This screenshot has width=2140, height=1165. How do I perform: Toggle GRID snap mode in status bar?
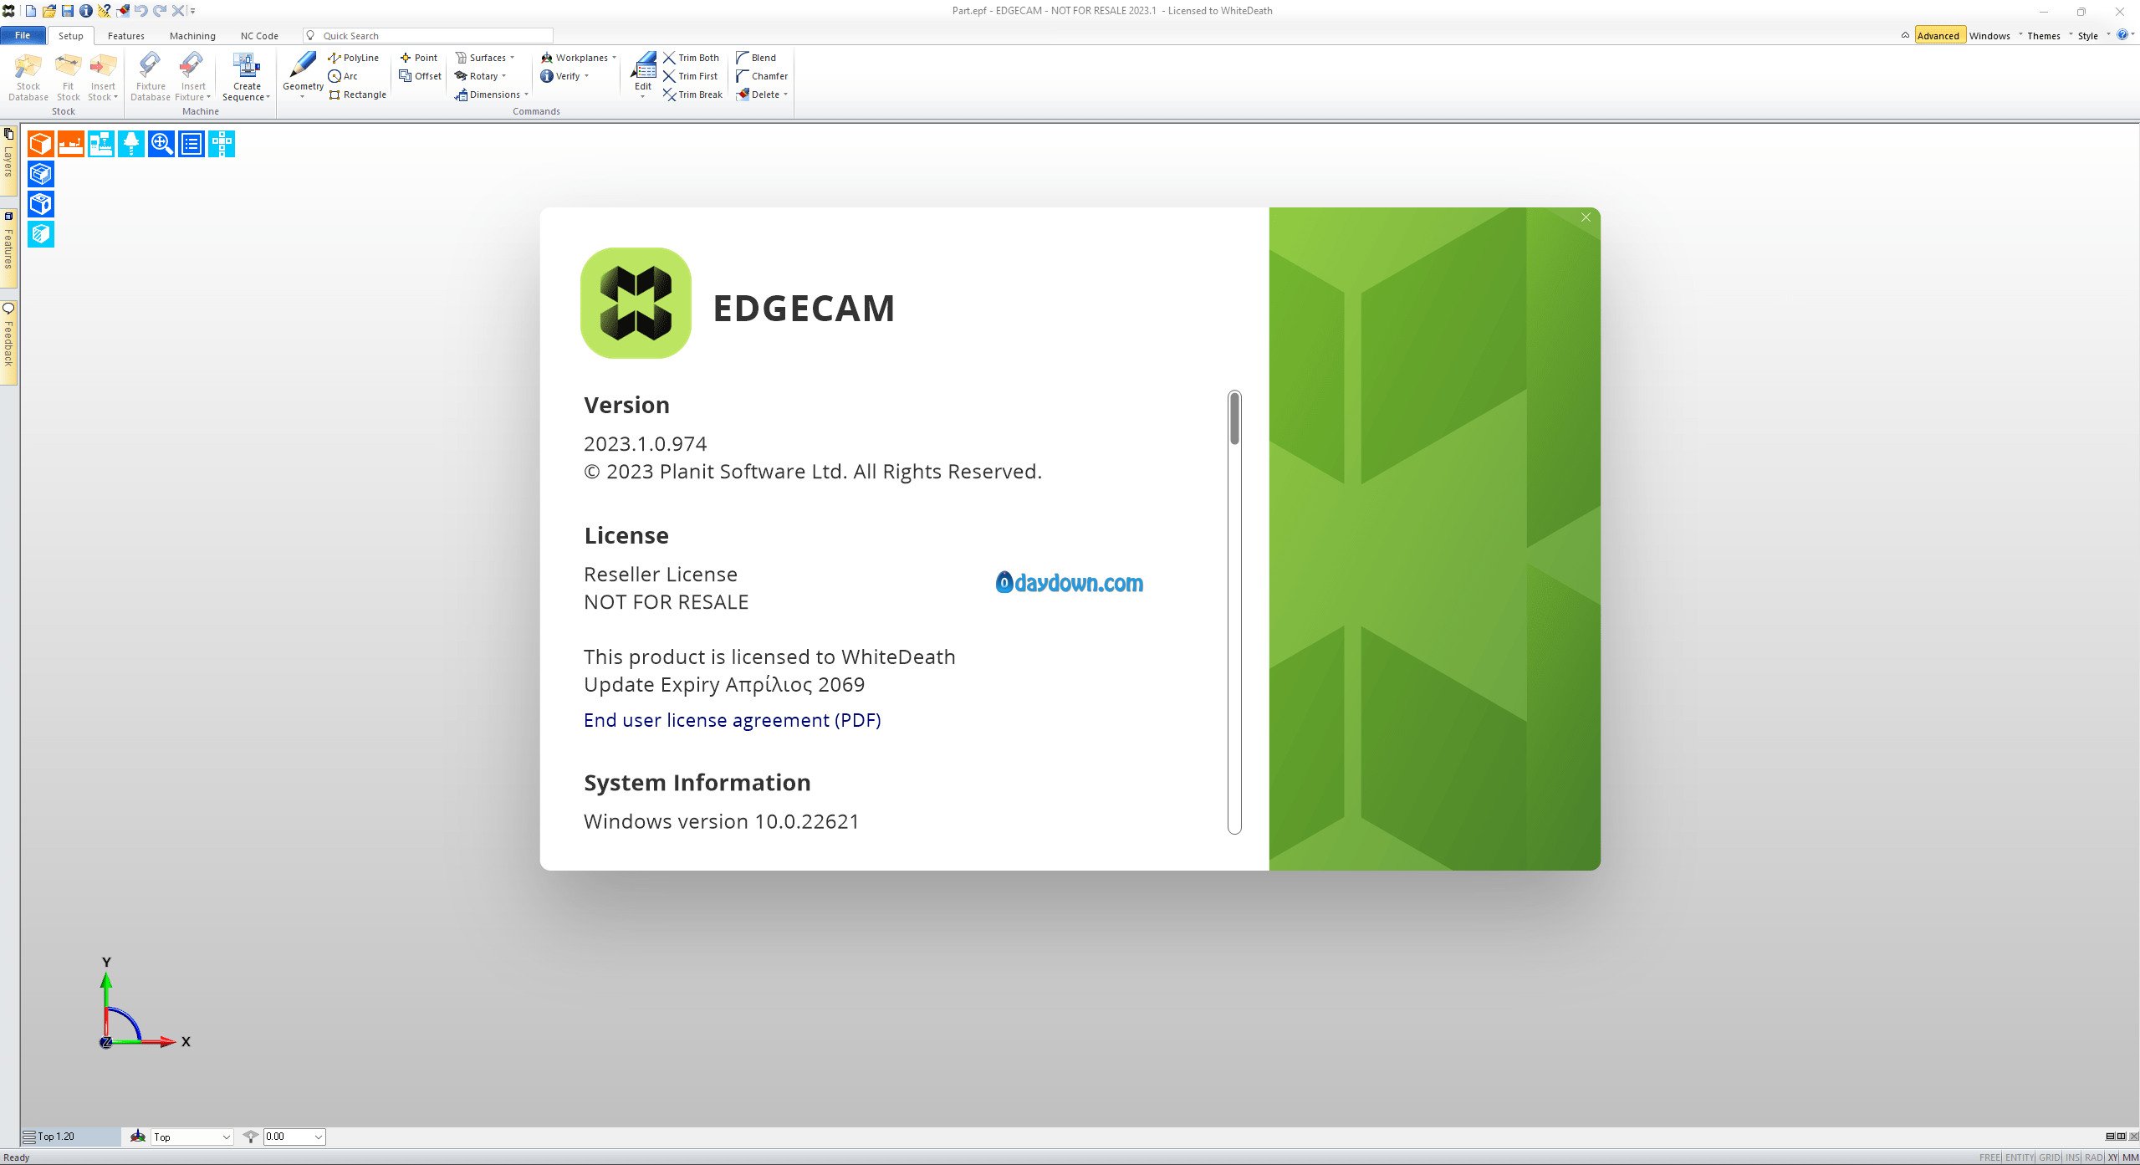tap(2049, 1157)
